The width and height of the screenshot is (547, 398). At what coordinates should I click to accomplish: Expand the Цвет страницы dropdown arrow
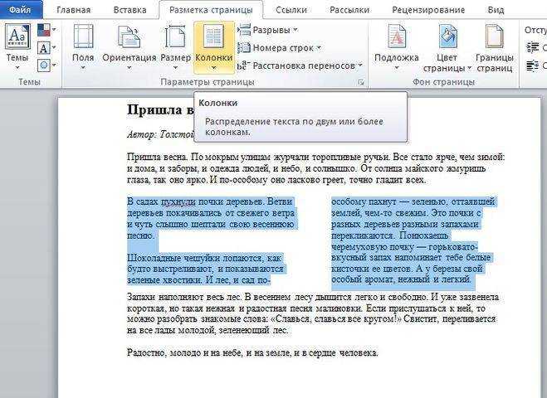[x=470, y=68]
